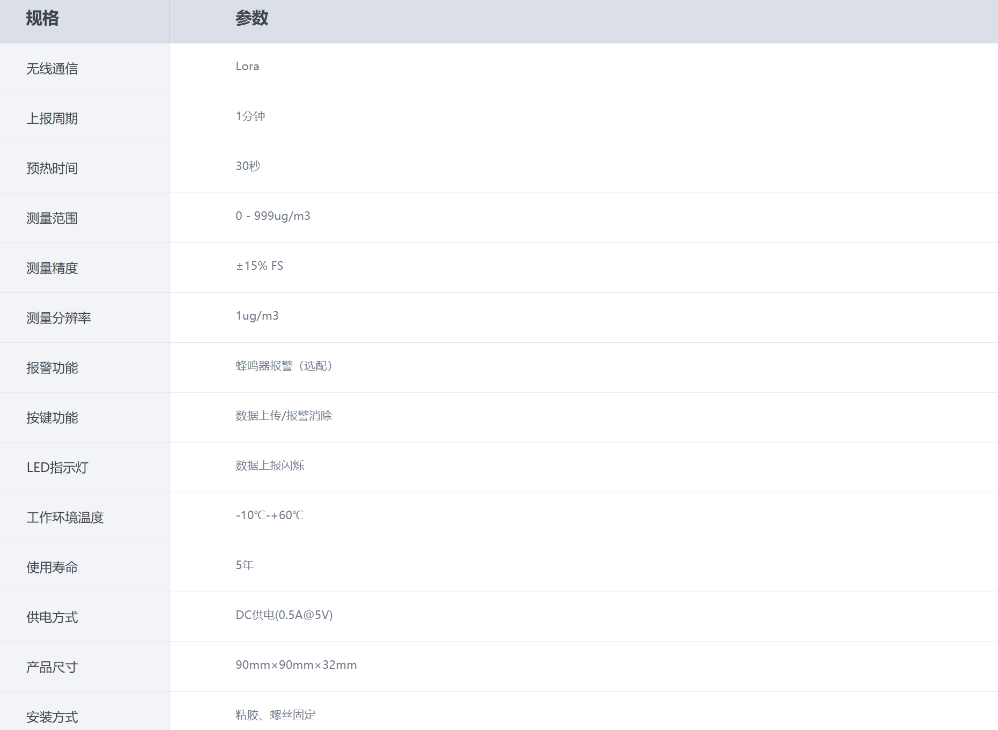This screenshot has width=998, height=730.
Task: Click the 上报周期 label
Action: 52,119
